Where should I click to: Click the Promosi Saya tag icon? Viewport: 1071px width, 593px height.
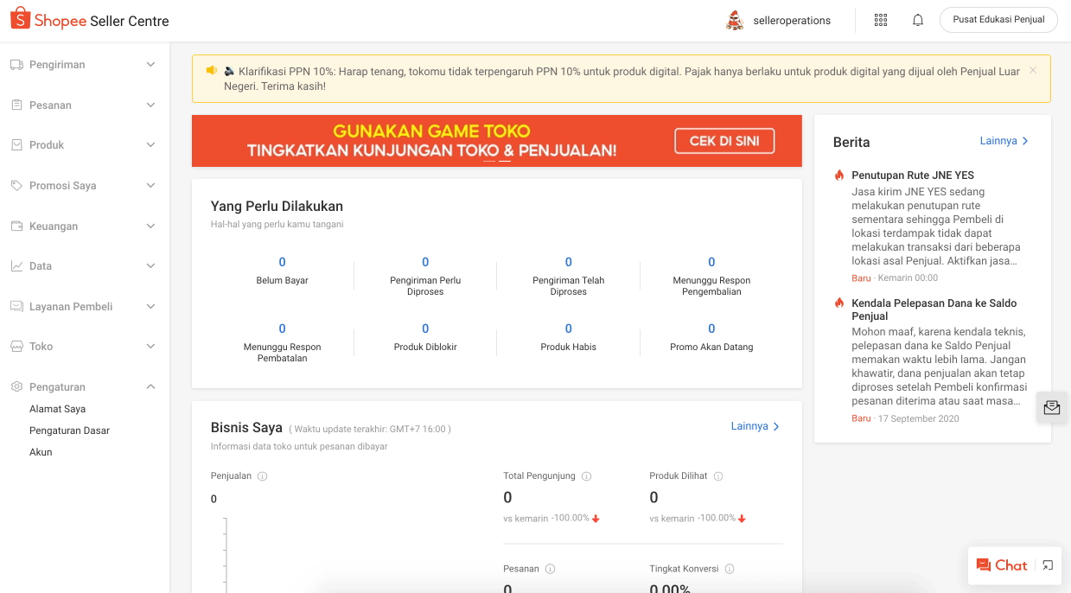pos(16,186)
